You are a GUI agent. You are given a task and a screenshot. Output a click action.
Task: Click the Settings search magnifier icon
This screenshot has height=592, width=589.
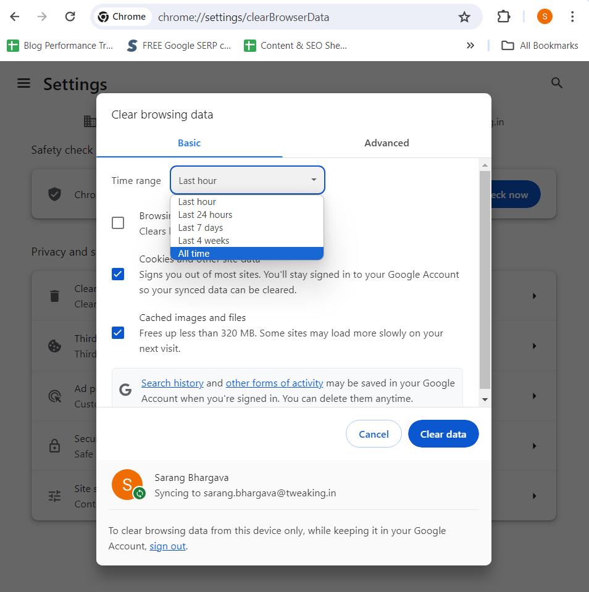click(x=556, y=83)
